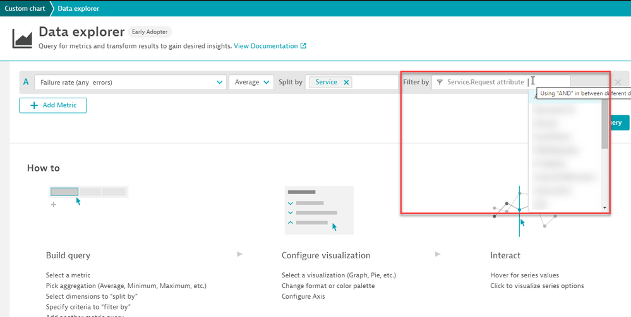631x317 pixels.
Task: Click the Early Adopter badge
Action: (150, 32)
